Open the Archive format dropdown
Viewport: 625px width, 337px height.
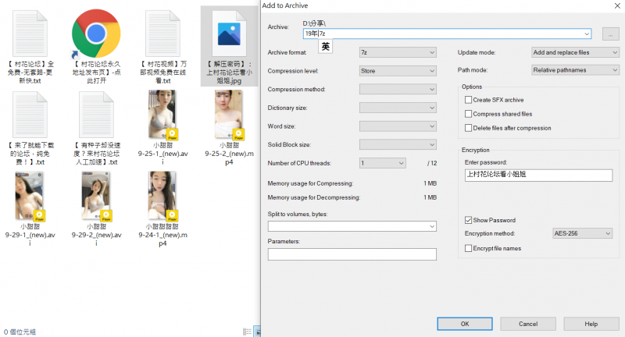[x=397, y=52]
